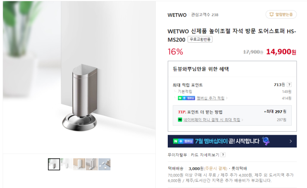The width and height of the screenshot is (307, 188).
Task: Click the 무료교환반품 badge
Action: pyautogui.click(x=200, y=39)
